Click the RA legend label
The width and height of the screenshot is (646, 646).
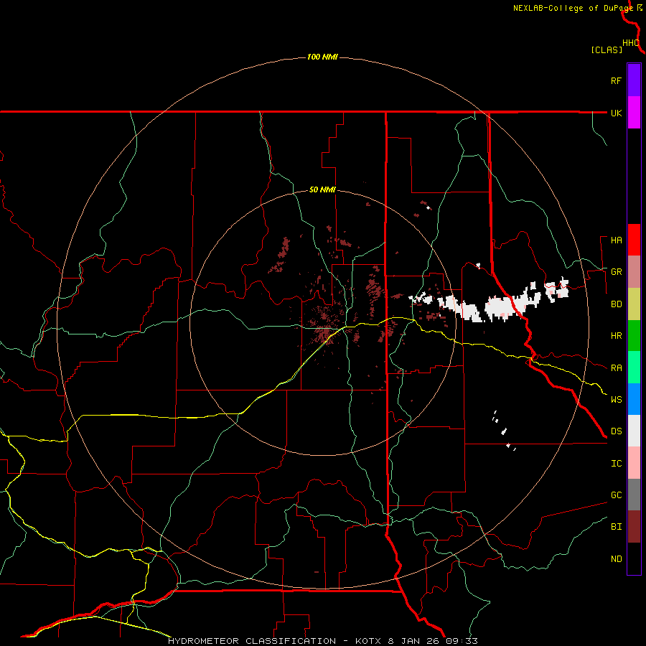tap(616, 368)
